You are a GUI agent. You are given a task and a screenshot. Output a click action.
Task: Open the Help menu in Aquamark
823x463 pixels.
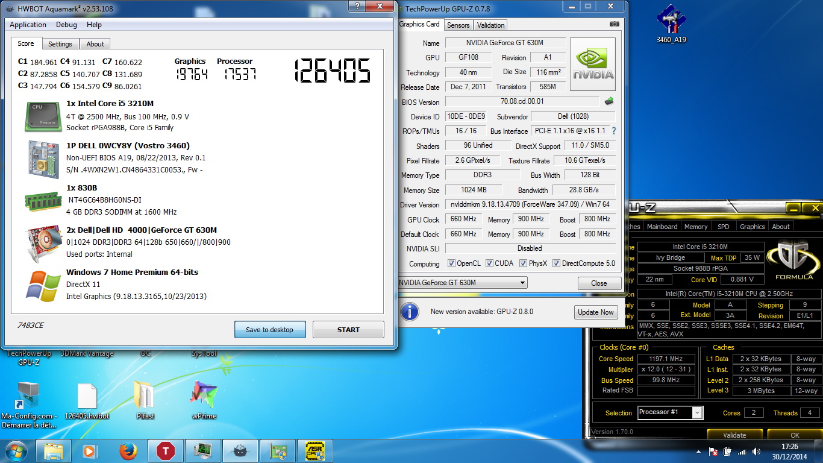[94, 25]
